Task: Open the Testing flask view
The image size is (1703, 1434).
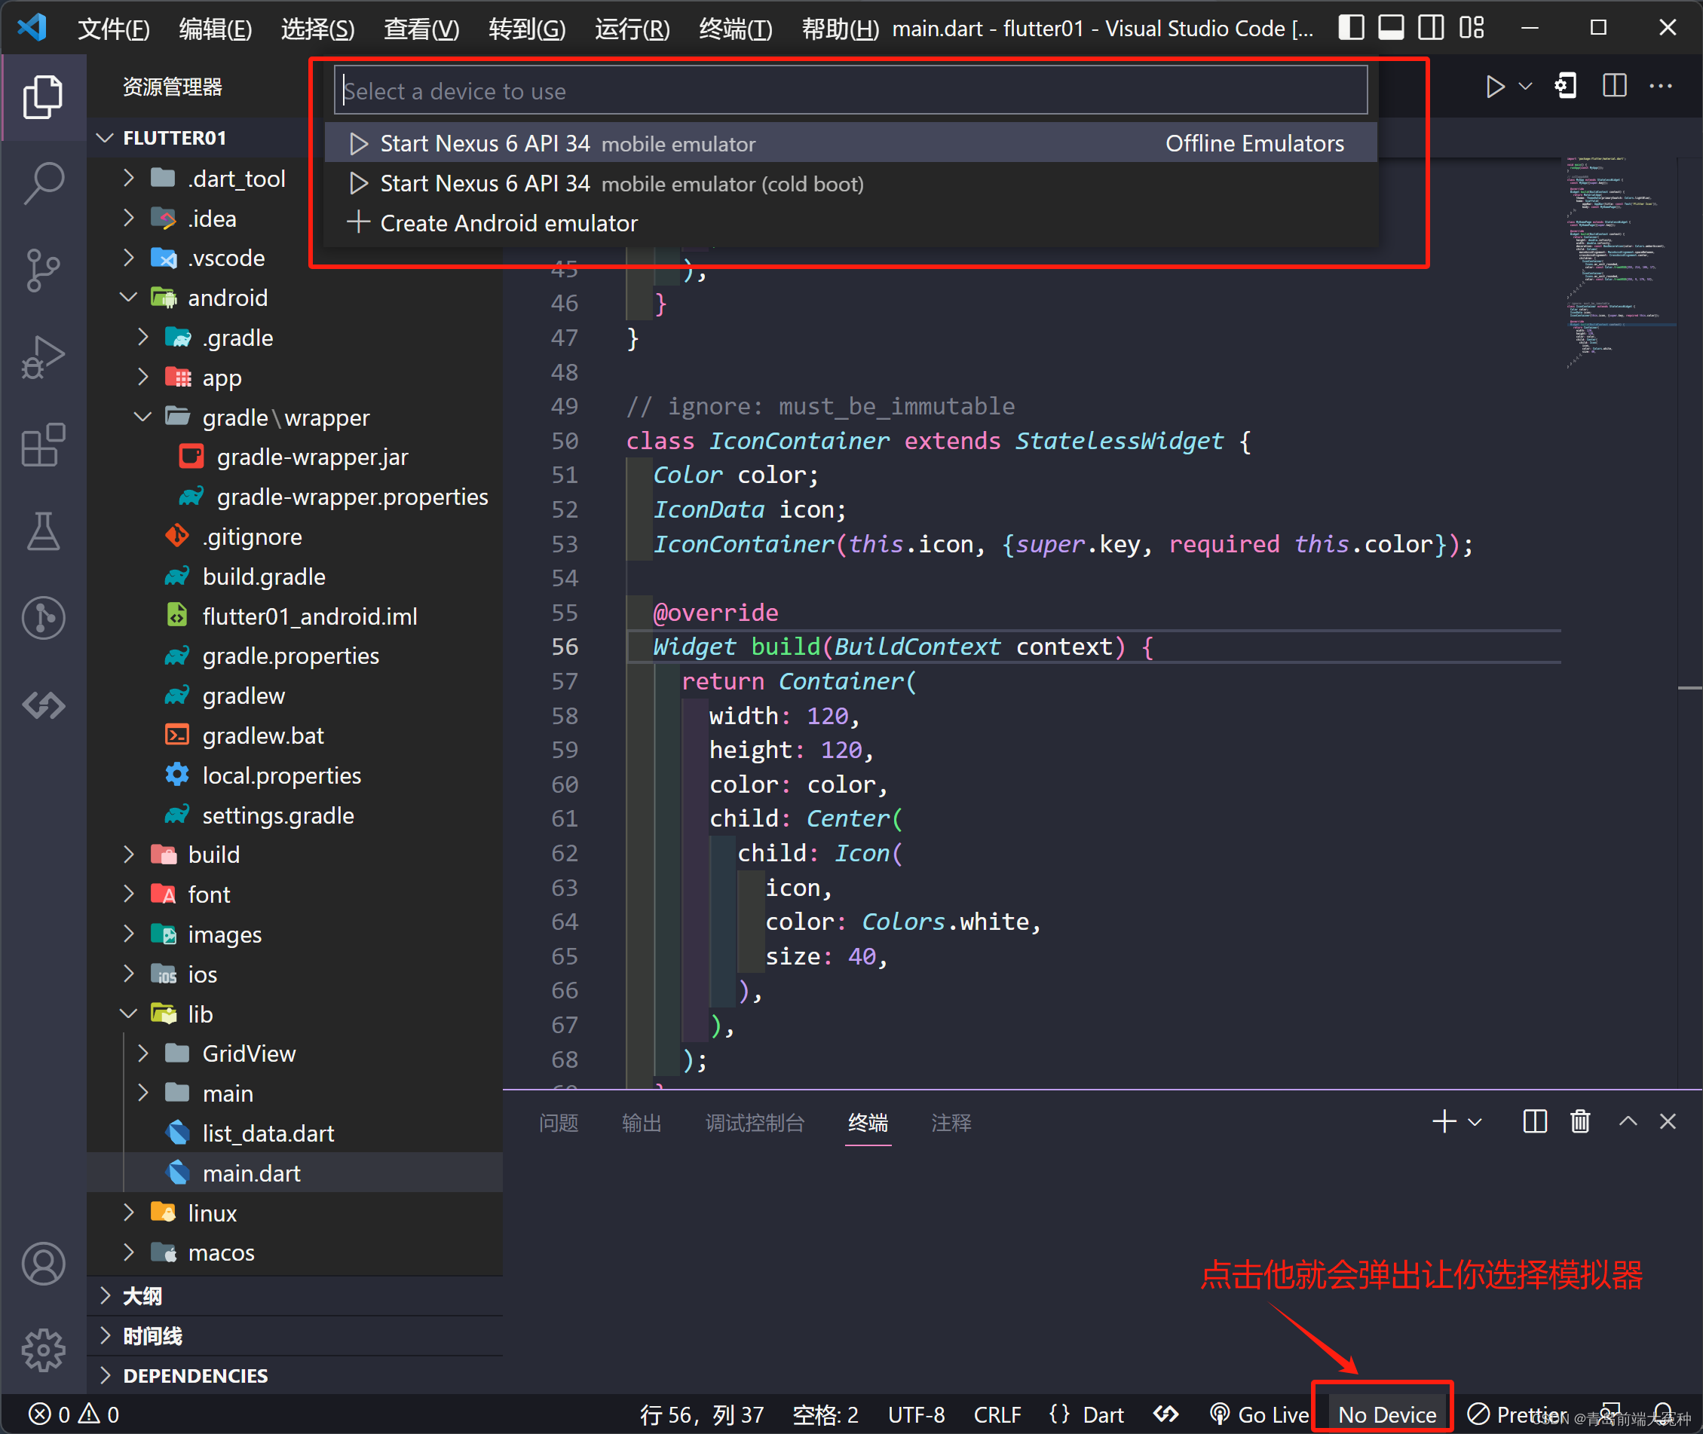Action: 43,532
